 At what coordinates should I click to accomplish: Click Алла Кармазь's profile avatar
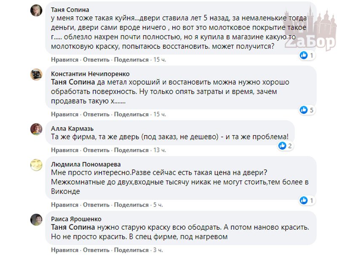click(x=36, y=129)
